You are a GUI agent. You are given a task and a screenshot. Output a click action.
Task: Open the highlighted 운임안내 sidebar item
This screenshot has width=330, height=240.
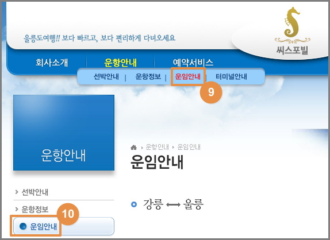pyautogui.click(x=64, y=226)
